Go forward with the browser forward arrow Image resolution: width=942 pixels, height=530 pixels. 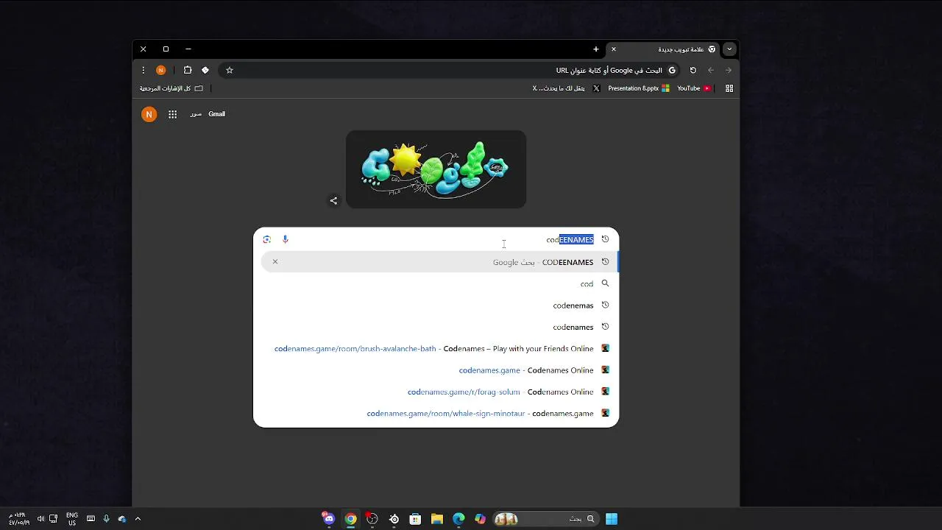click(729, 70)
